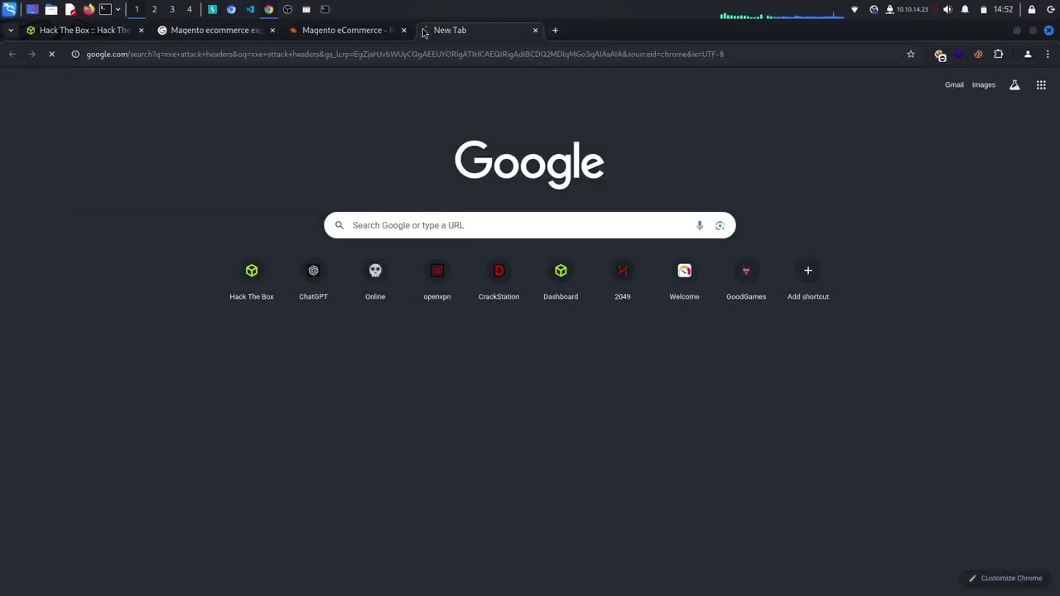The width and height of the screenshot is (1060, 596).
Task: Close the Hack The Box tab
Action: tap(141, 31)
